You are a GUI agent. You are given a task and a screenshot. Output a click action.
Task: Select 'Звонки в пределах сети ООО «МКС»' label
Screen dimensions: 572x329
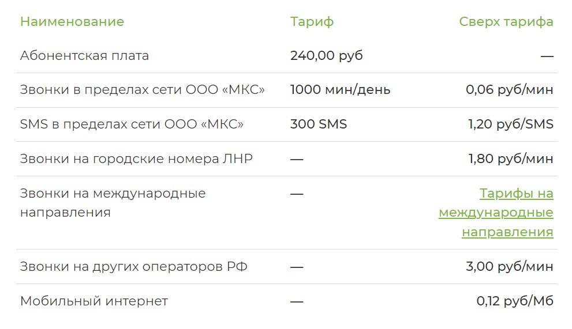tap(143, 90)
